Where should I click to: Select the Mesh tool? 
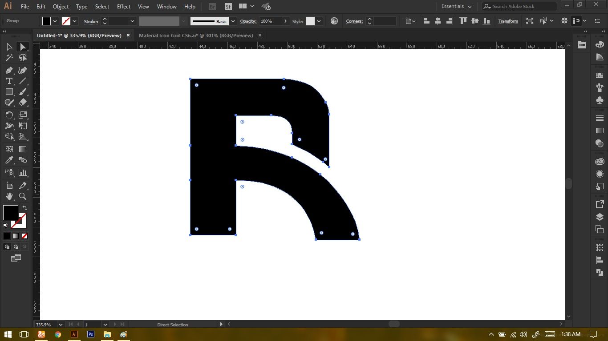(9, 150)
